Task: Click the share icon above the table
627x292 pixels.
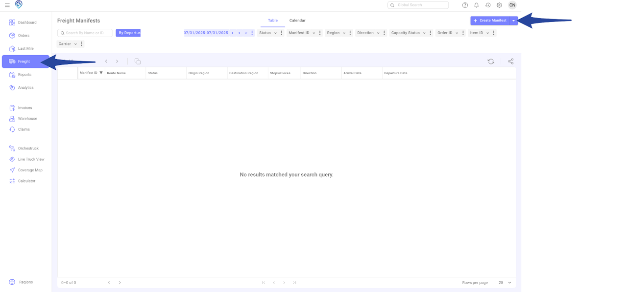Action: (x=511, y=62)
